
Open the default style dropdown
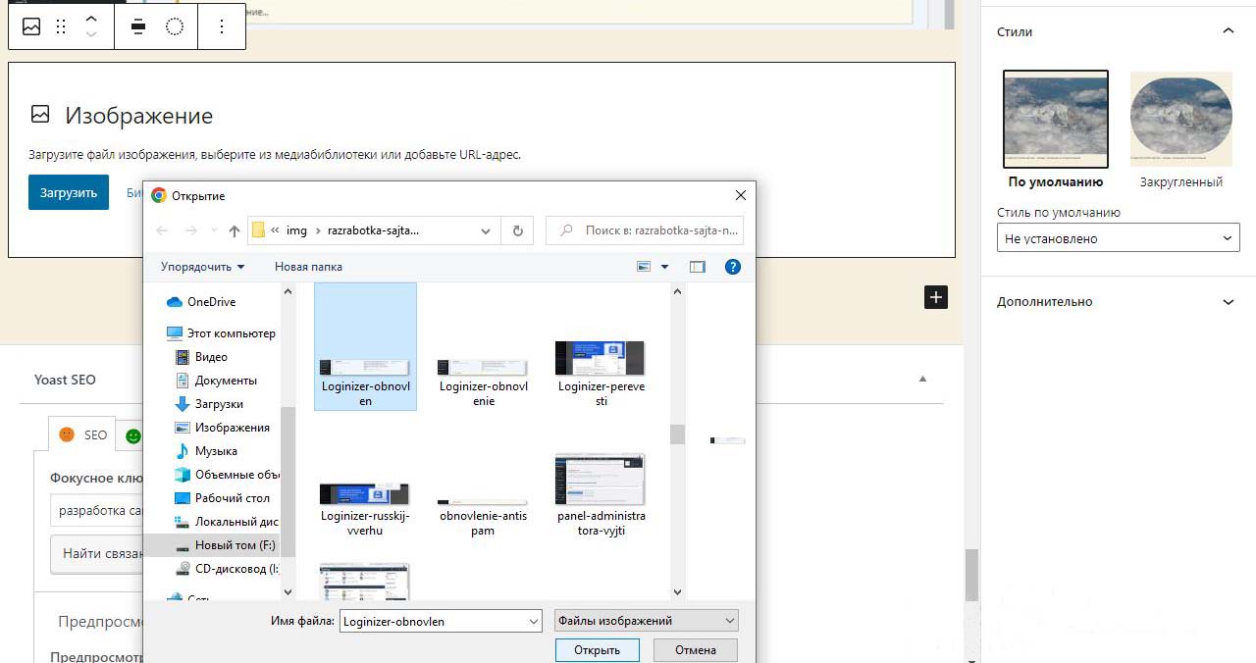pos(1118,238)
